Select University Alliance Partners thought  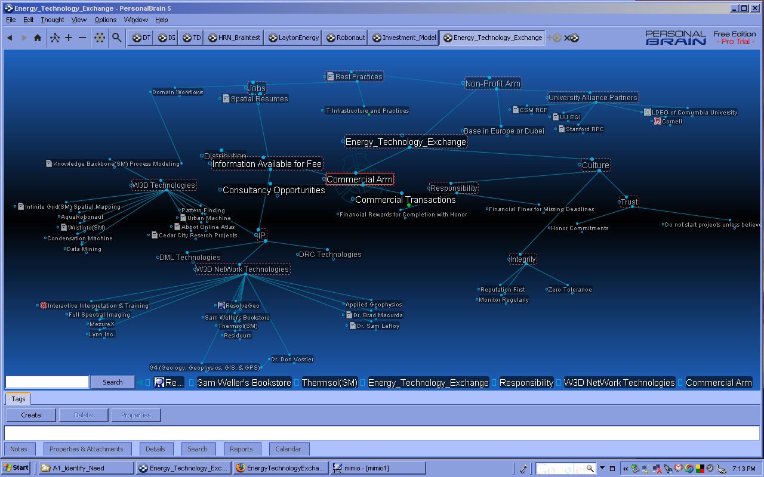point(593,97)
